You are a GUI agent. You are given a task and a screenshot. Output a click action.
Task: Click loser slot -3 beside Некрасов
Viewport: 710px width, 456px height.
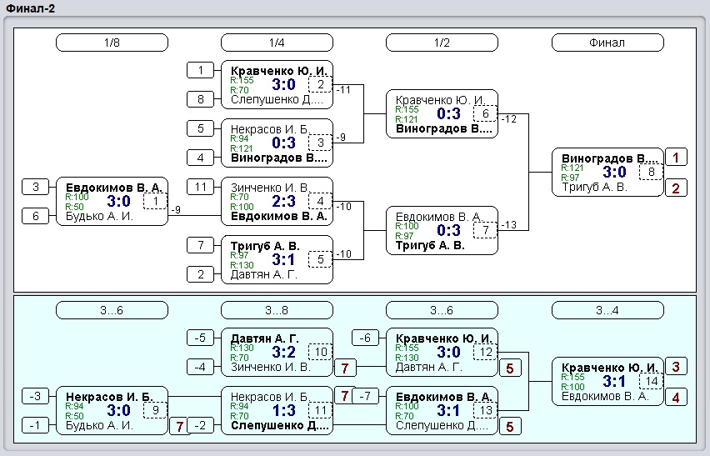click(x=36, y=396)
